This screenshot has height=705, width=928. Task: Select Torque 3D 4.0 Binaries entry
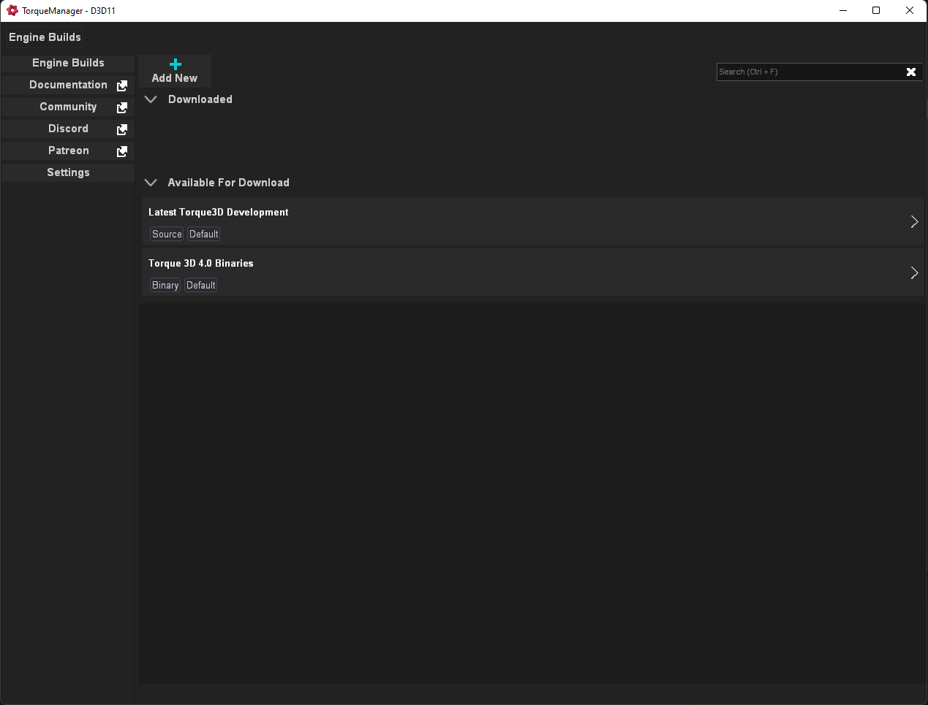[533, 273]
